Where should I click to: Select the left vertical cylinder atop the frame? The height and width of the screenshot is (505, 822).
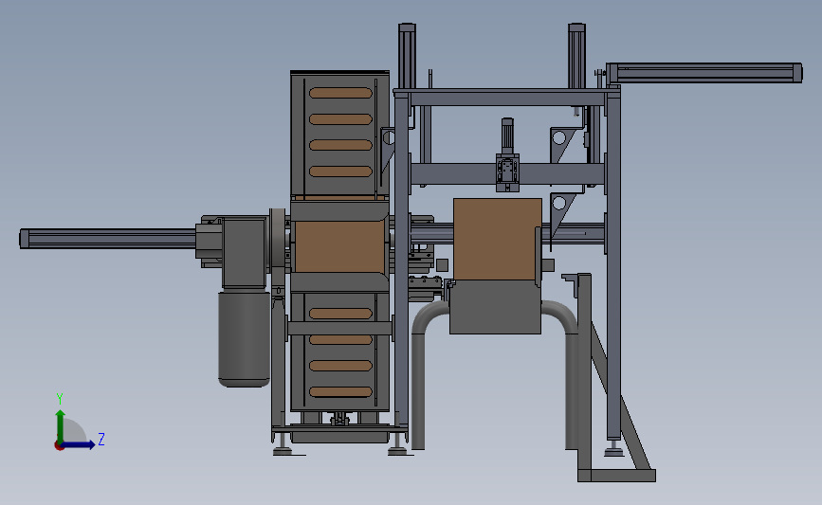[x=407, y=56]
